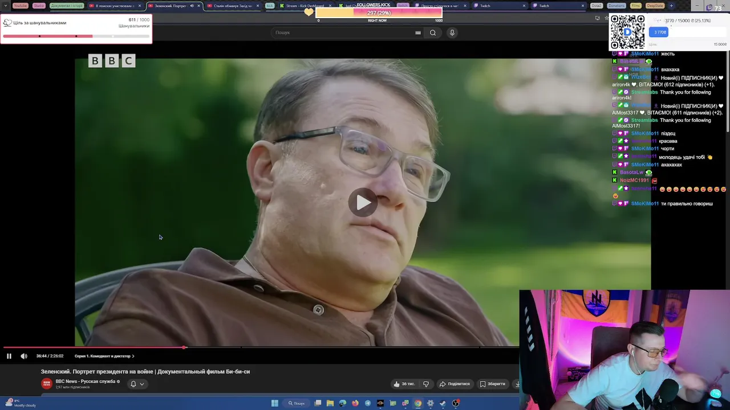Dislike the video with the thumbs-down icon
Viewport: 730px width, 410px height.
426,384
